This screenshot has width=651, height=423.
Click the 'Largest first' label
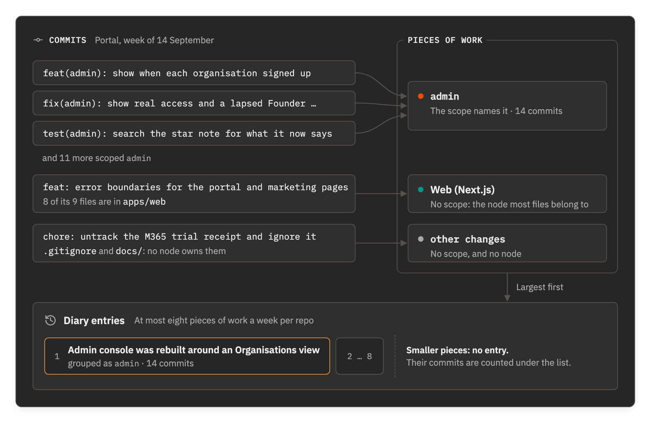[540, 287]
